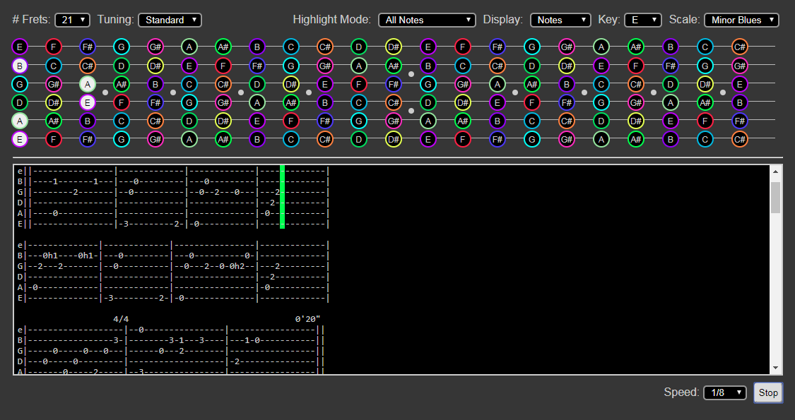Open the Key dropdown set to E
The height and width of the screenshot is (420, 795).
pyautogui.click(x=643, y=20)
